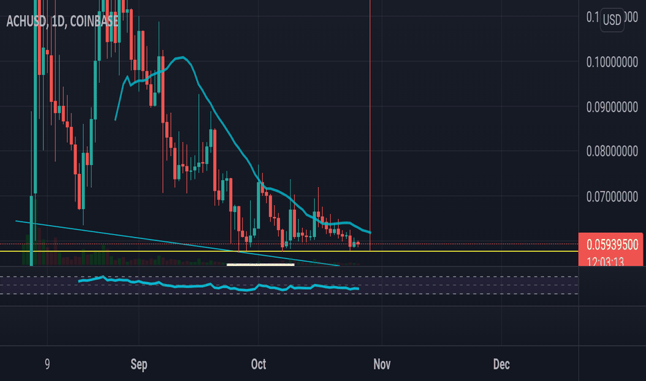This screenshot has height=381, width=646.
Task: Click the 0.07000000 price axis label
Action: coord(612,197)
